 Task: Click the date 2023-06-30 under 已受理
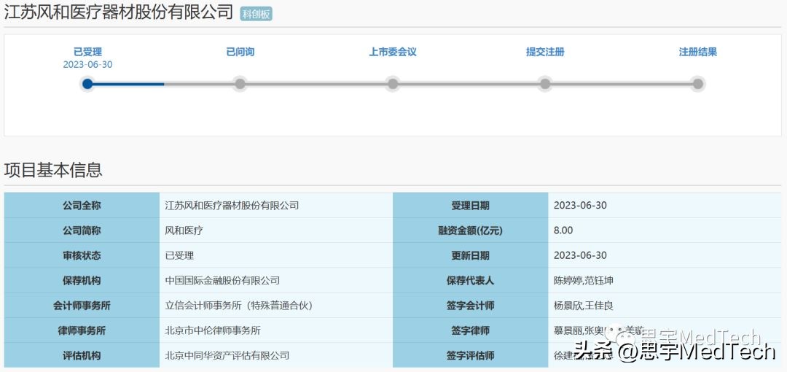[x=88, y=65]
